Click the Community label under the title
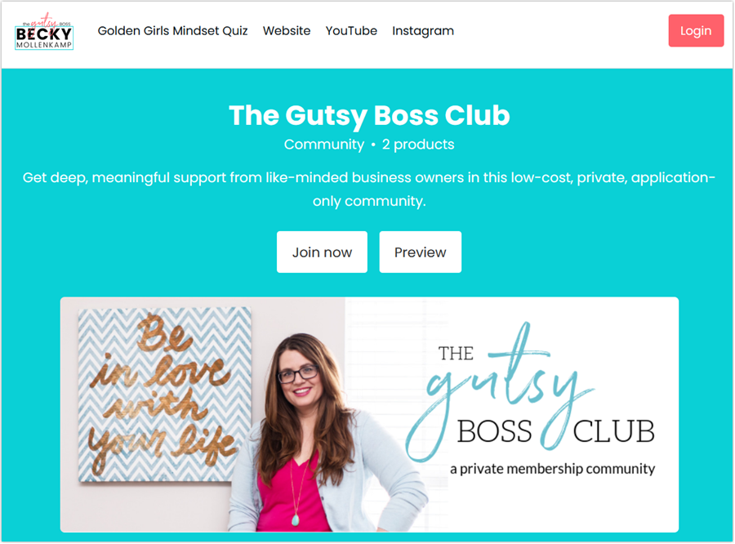Image resolution: width=735 pixels, height=544 pixels. point(324,145)
